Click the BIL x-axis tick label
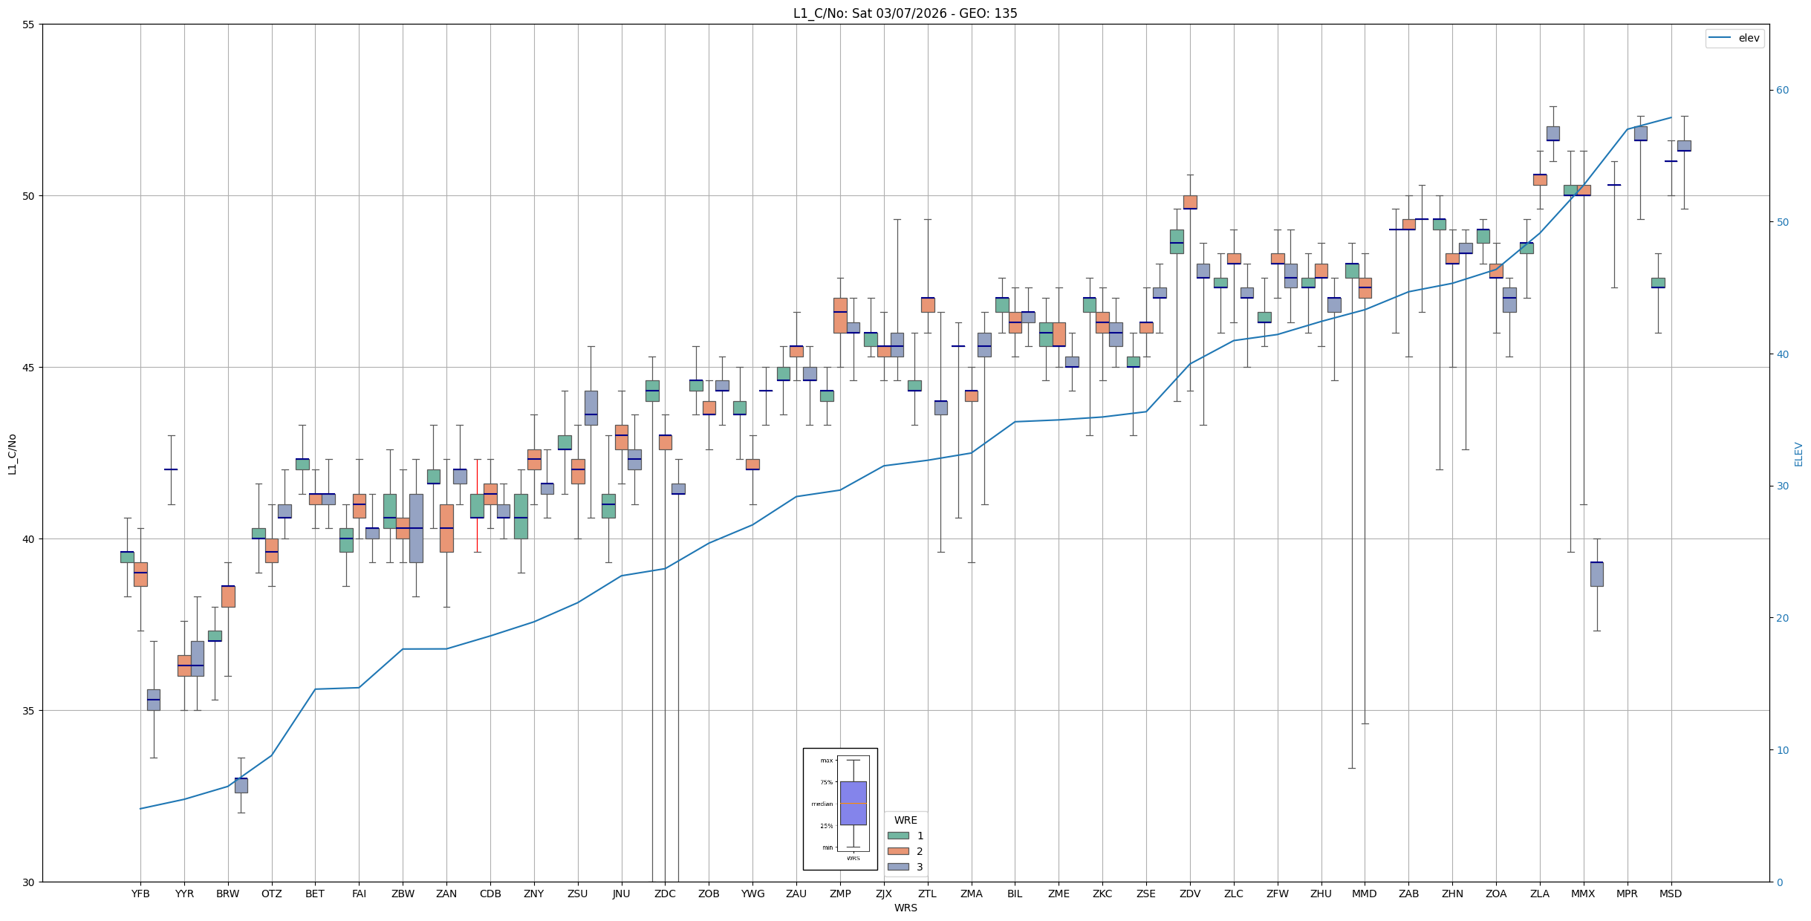1811x921 pixels. tap(1015, 894)
